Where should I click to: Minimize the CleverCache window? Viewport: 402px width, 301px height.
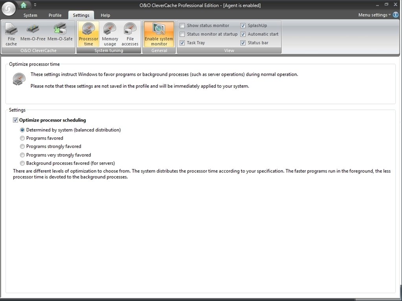coord(377,5)
